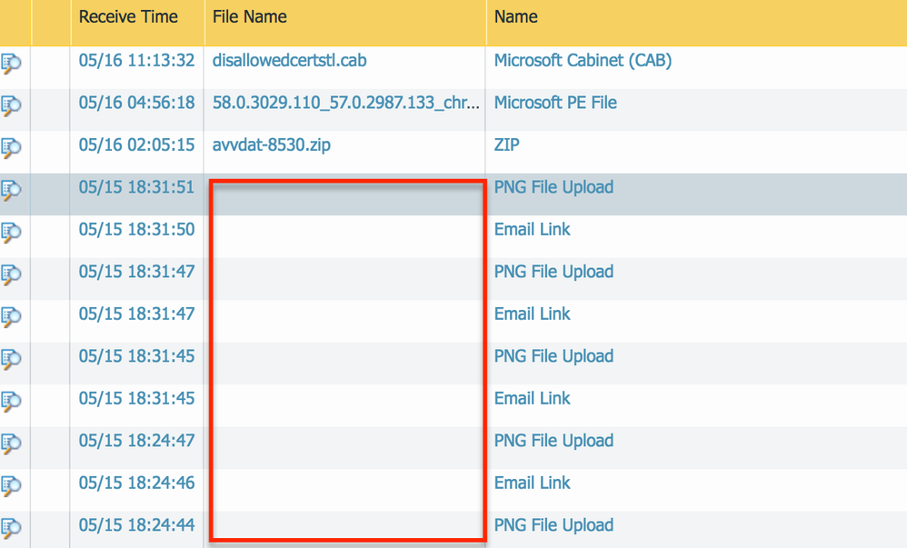Click receive time 05/16 02:05:15
Image resolution: width=907 pixels, height=548 pixels.
point(136,145)
